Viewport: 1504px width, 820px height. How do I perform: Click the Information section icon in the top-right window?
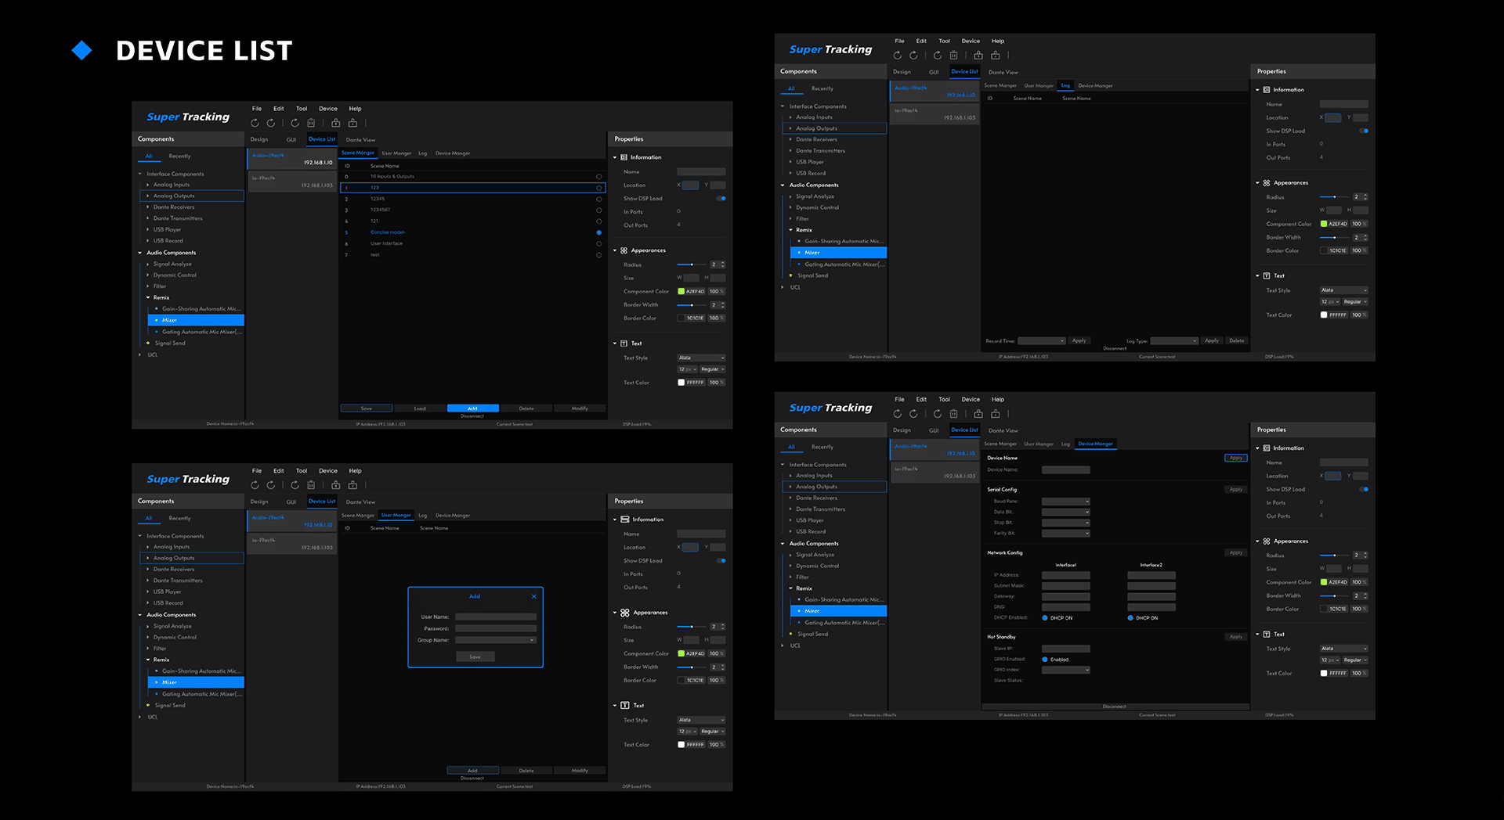click(x=1267, y=90)
